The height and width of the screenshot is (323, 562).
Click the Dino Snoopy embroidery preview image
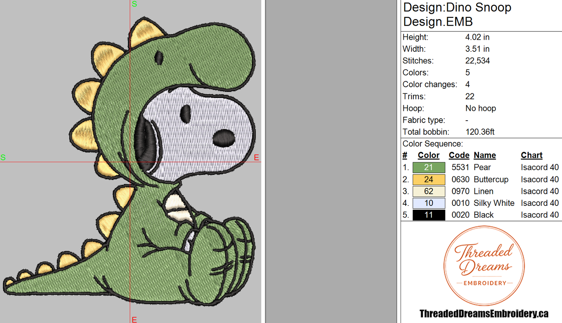pyautogui.click(x=130, y=161)
